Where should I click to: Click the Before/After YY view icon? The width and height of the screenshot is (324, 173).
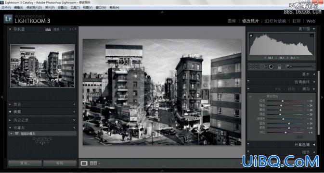click(x=93, y=163)
